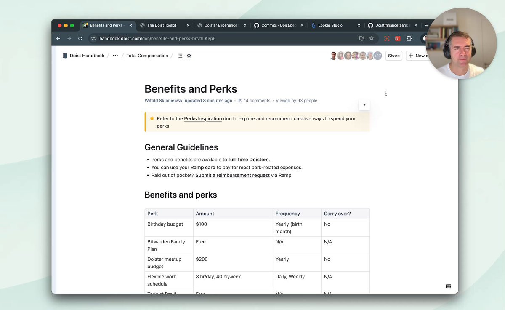Expand the breadcrumb ellipsis menu

click(x=115, y=56)
